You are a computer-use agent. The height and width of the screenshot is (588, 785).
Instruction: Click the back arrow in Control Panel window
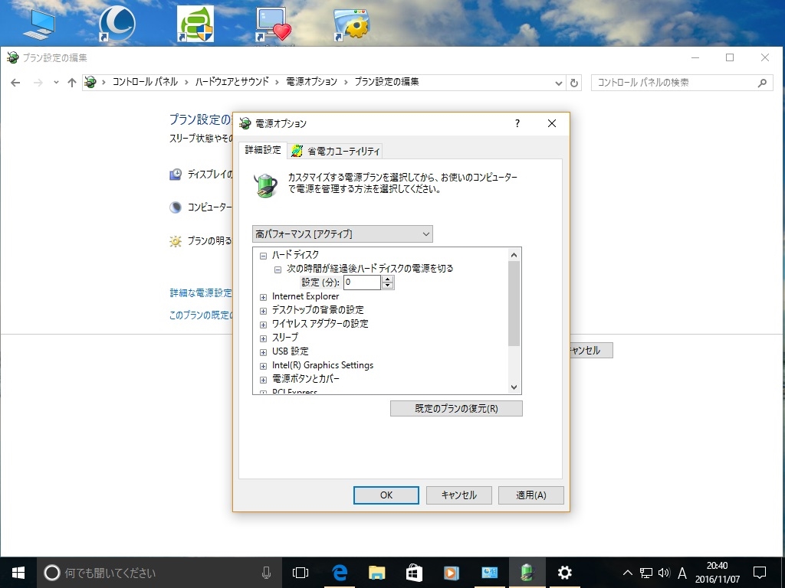point(15,83)
